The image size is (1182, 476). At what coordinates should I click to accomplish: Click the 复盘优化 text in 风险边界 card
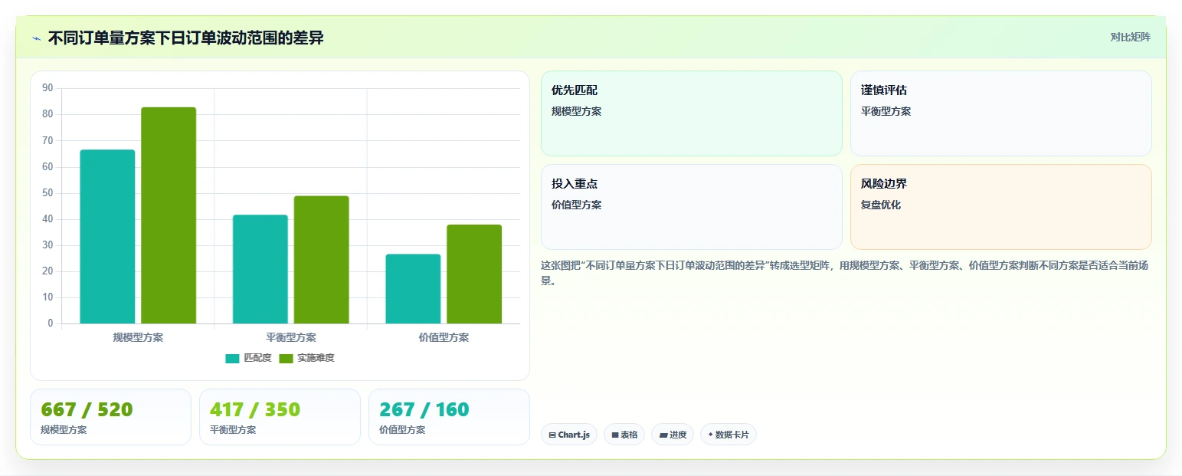click(881, 205)
